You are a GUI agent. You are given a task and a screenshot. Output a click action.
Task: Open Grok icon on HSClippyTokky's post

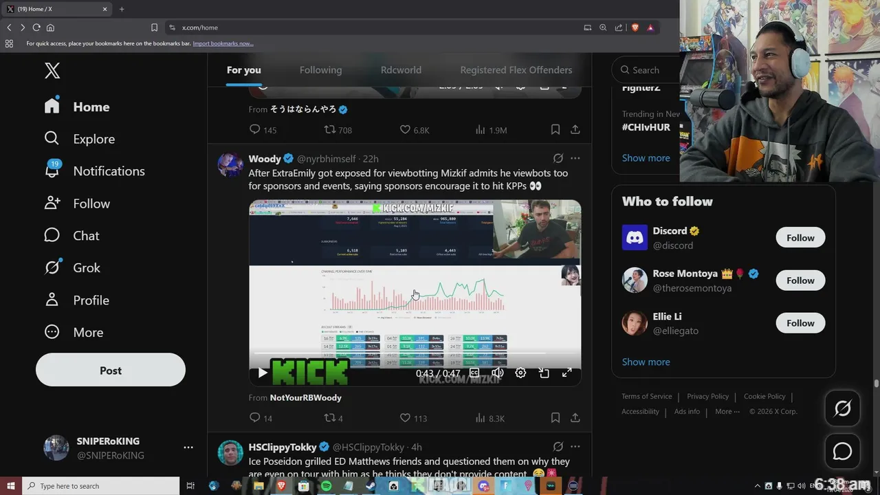(558, 447)
